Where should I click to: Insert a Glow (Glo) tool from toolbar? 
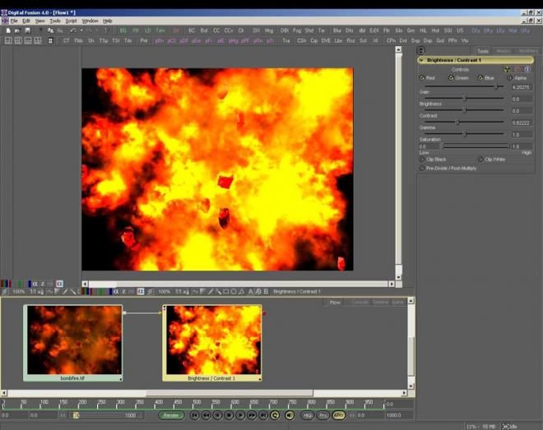point(399,30)
